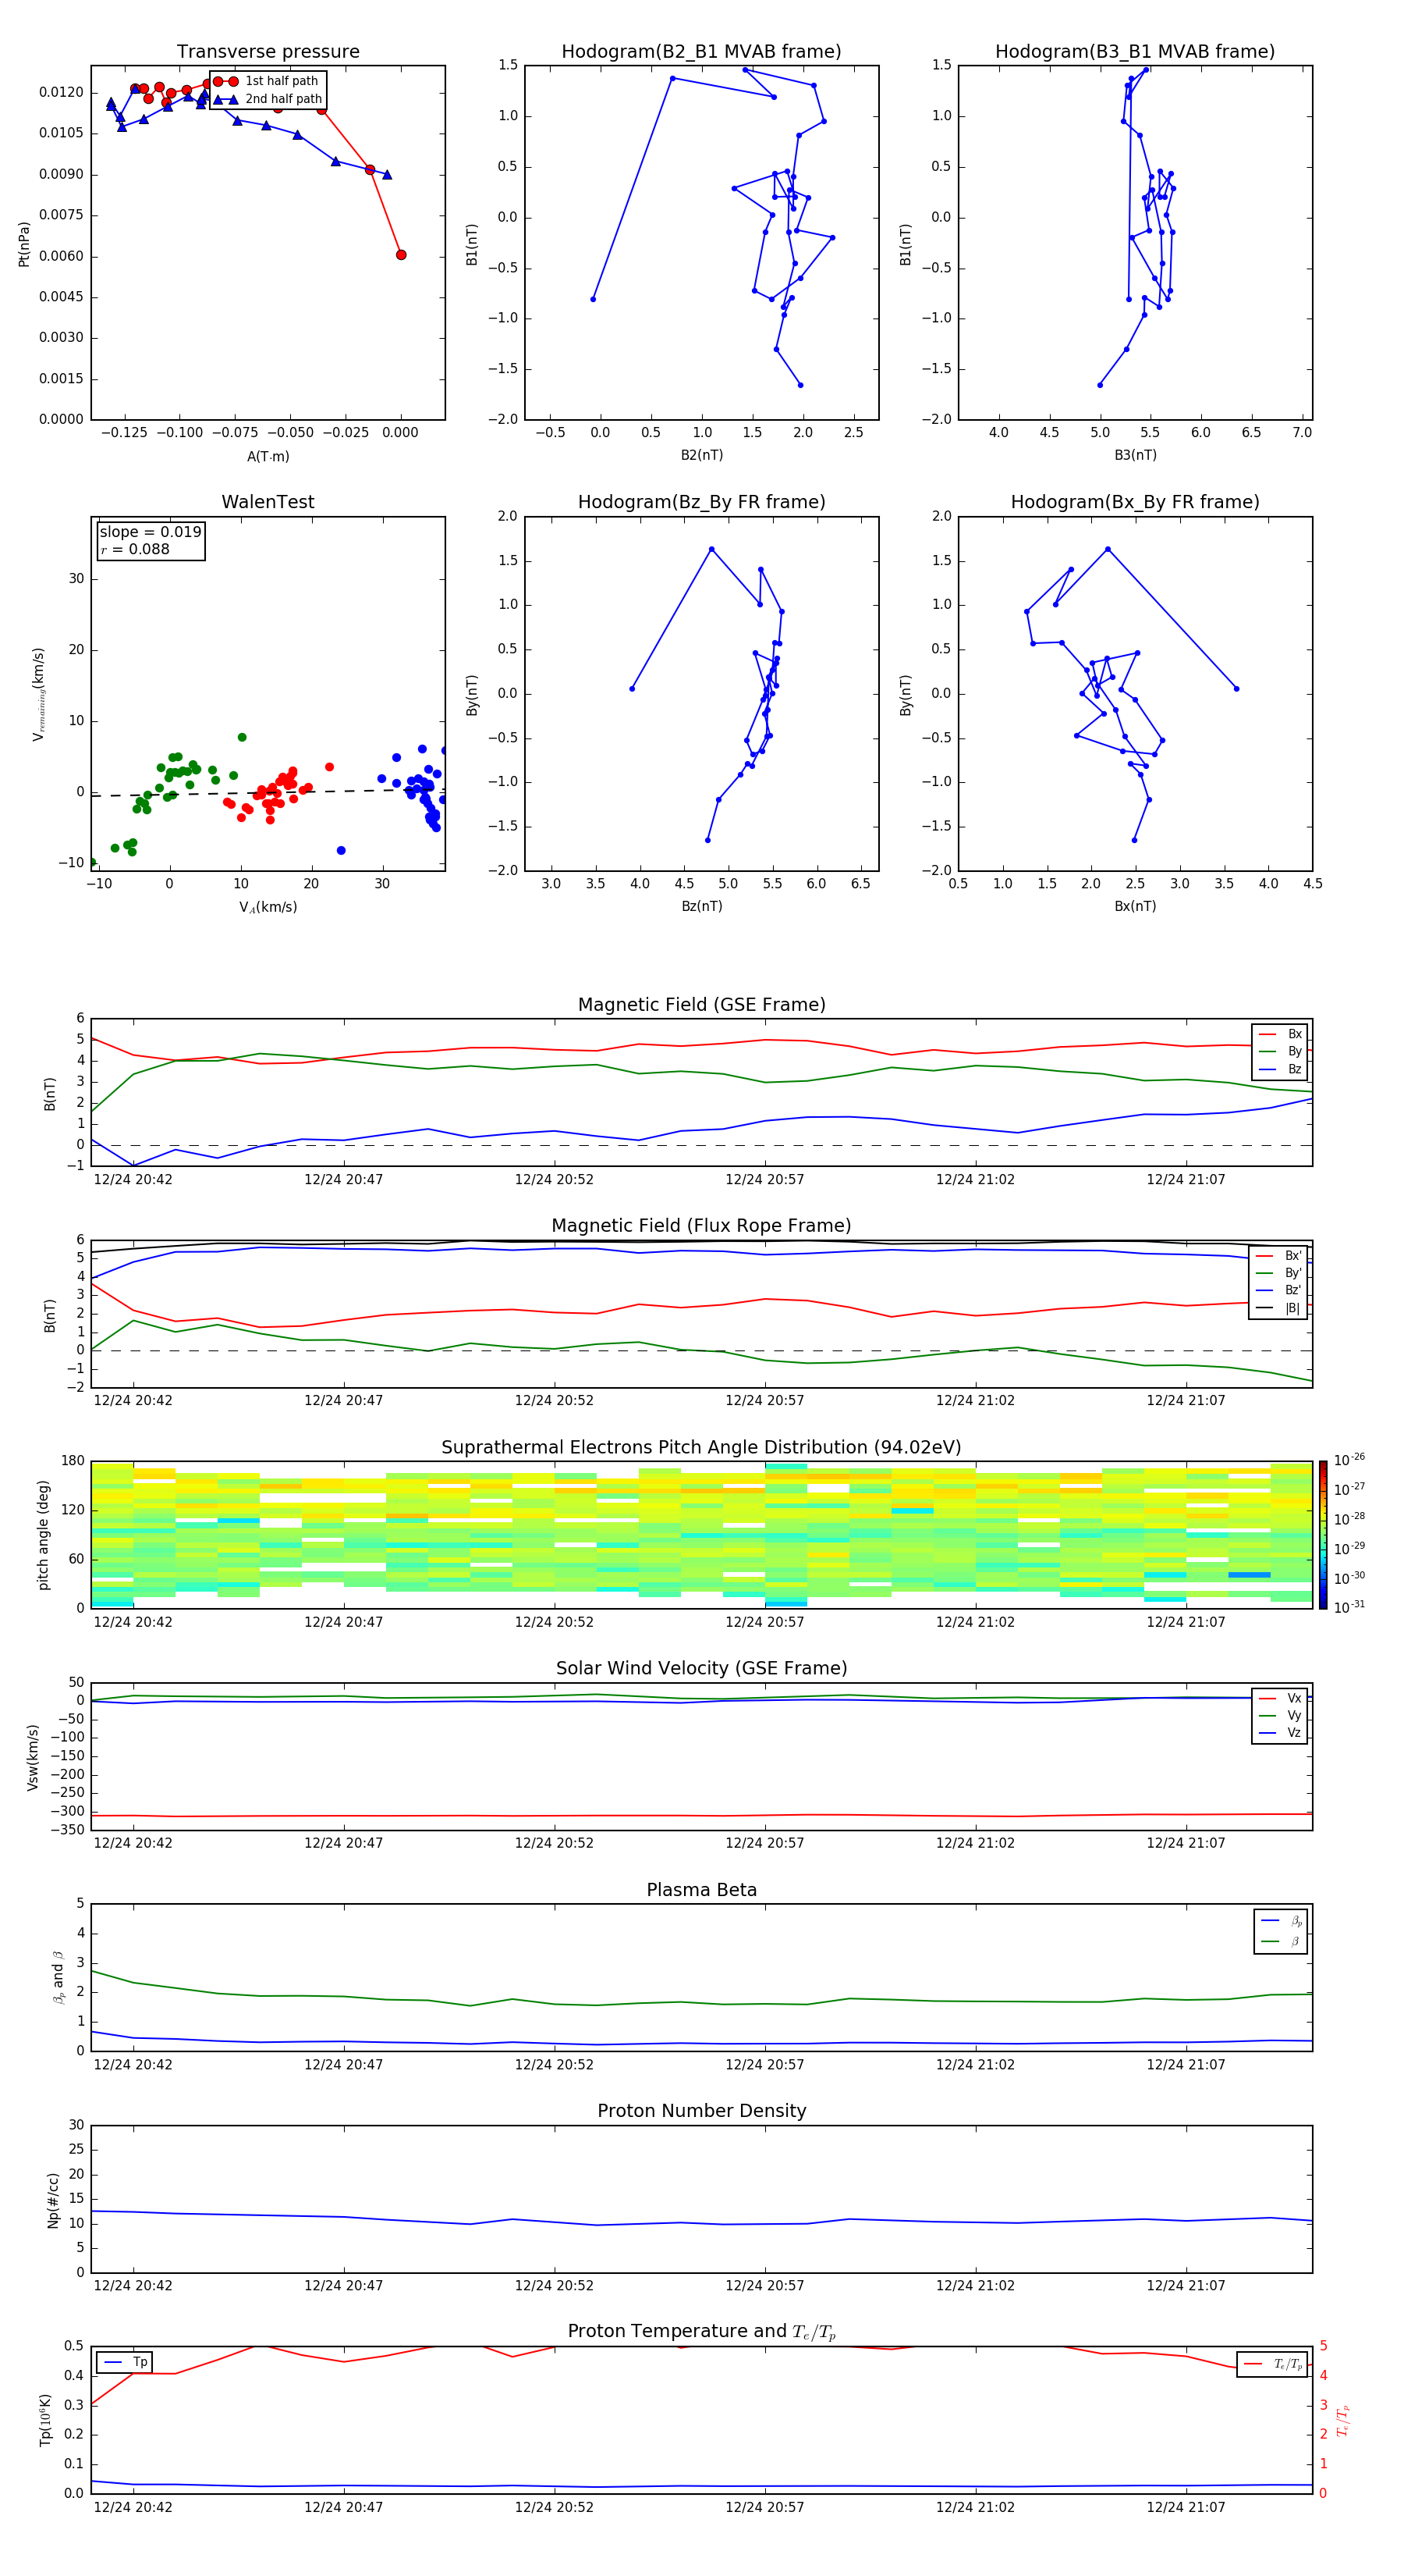
Task: Click the Bz(nT) axis label
Action: (701, 907)
